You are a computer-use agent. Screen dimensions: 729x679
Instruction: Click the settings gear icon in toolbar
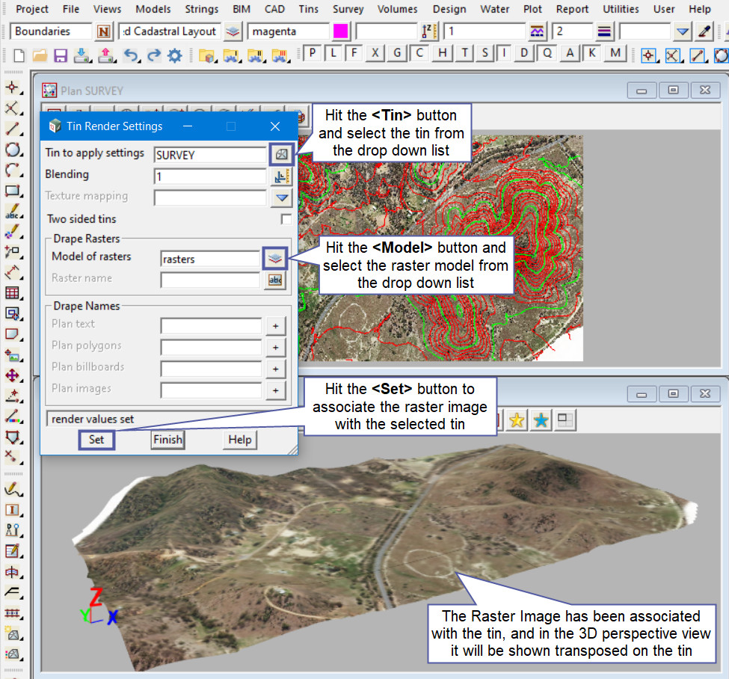coord(175,55)
